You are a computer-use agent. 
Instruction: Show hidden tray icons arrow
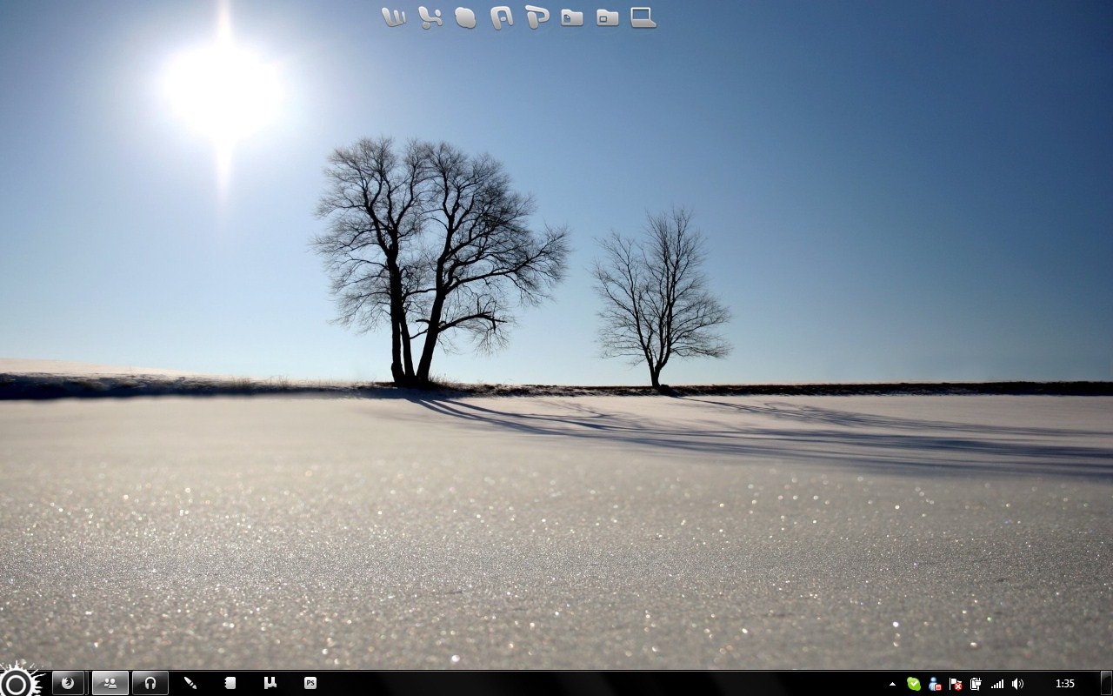pyautogui.click(x=892, y=684)
